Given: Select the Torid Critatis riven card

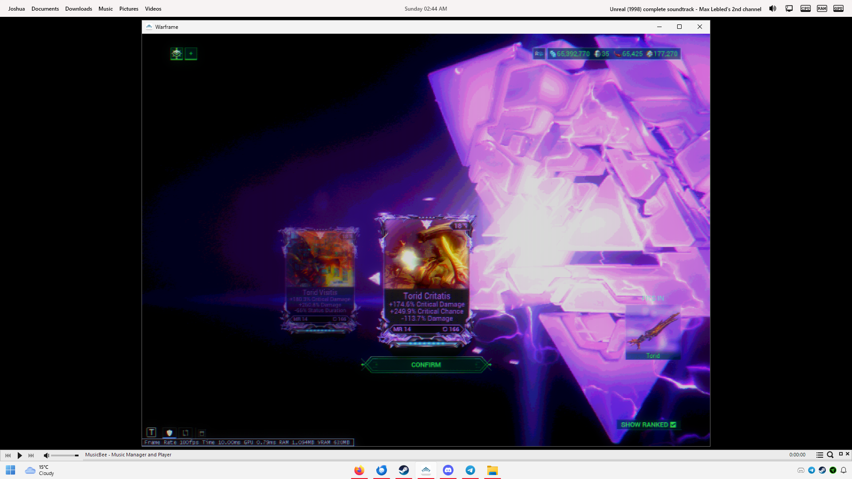Looking at the screenshot, I should point(426,280).
